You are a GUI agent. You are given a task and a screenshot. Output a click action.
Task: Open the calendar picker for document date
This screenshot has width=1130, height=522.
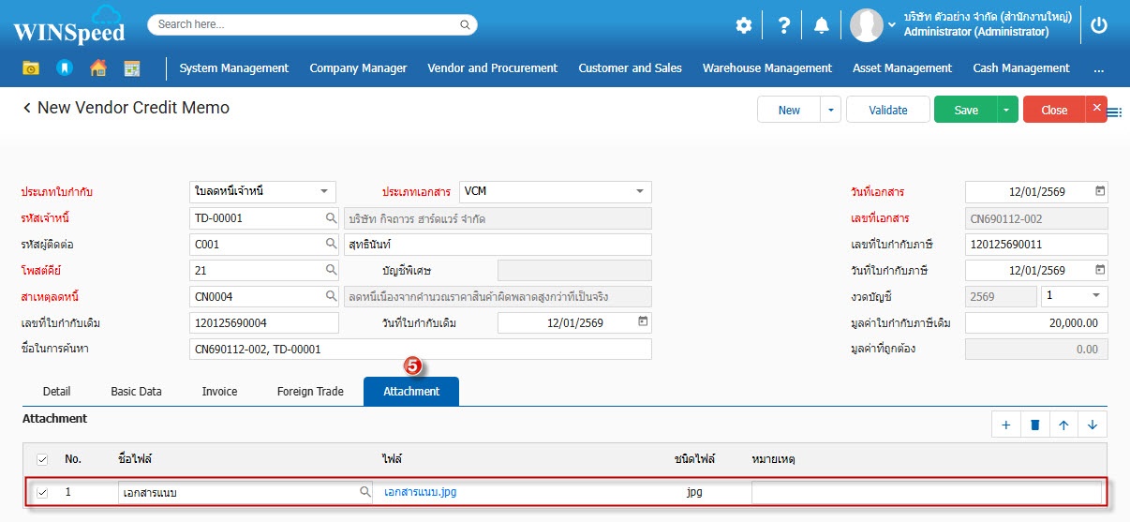1100,191
